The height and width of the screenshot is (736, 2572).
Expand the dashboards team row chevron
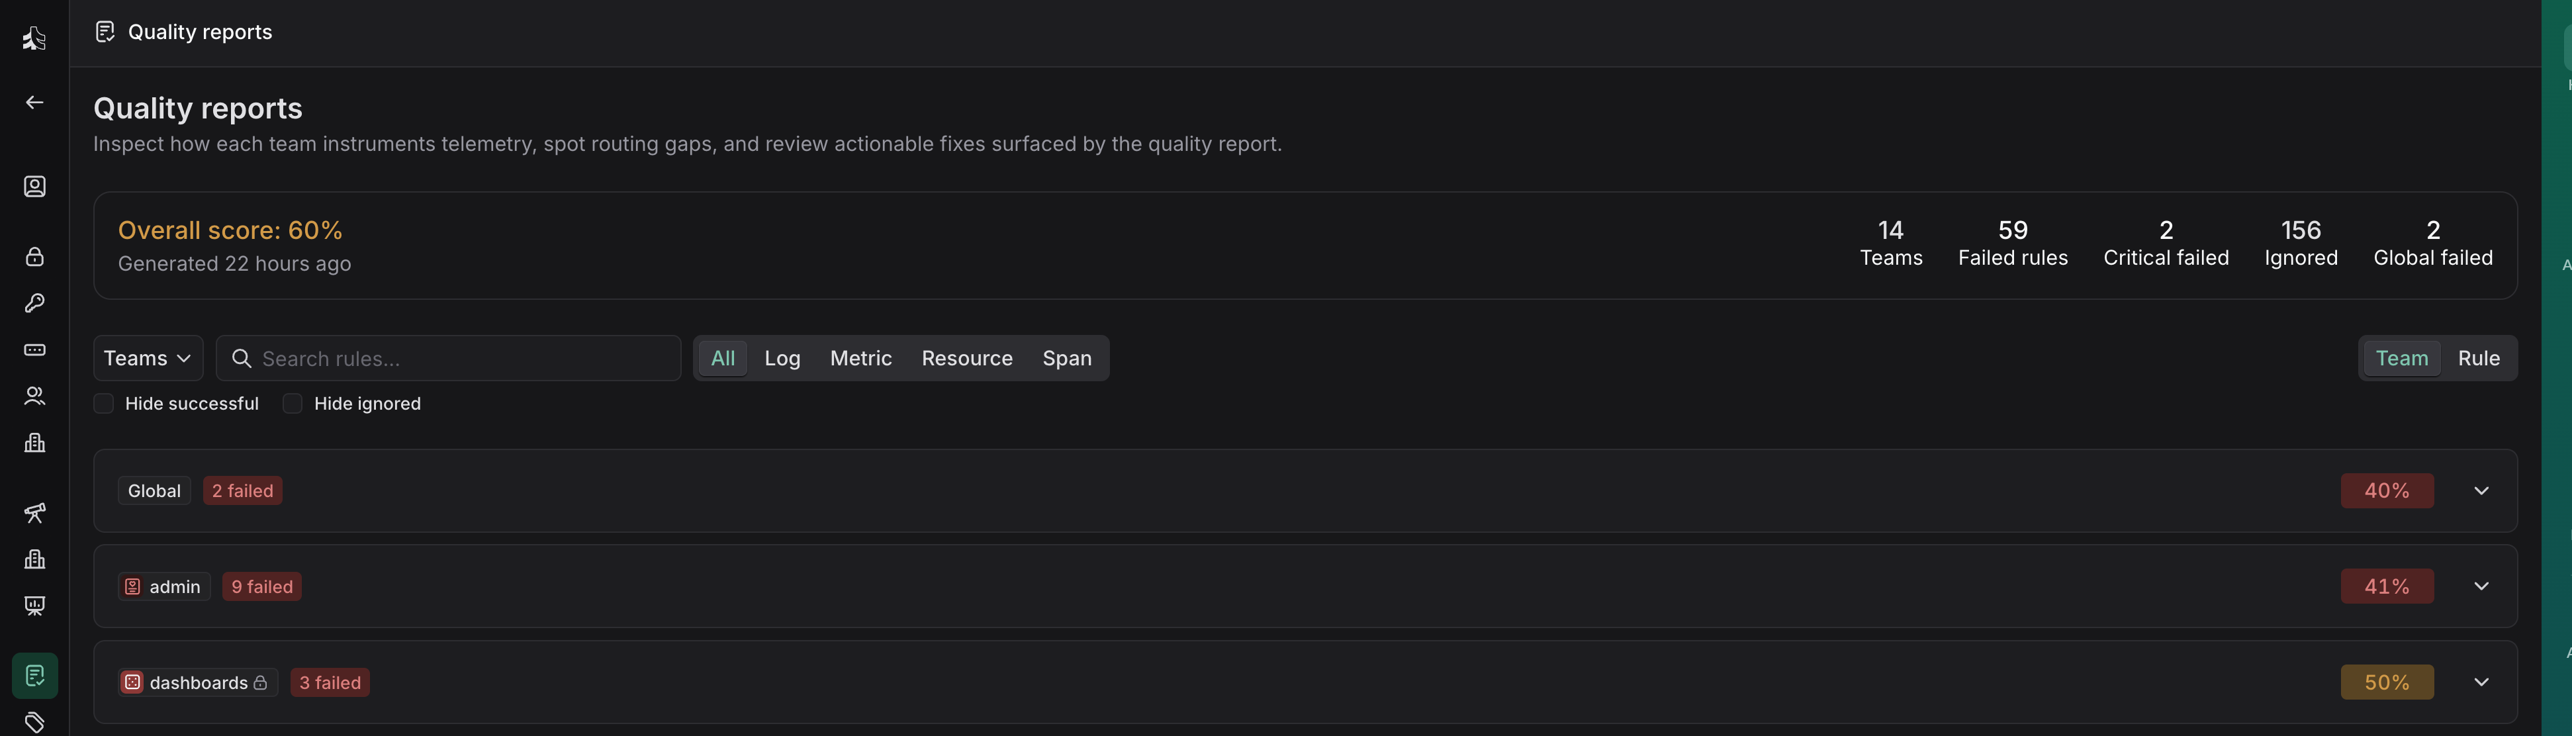pos(2481,683)
